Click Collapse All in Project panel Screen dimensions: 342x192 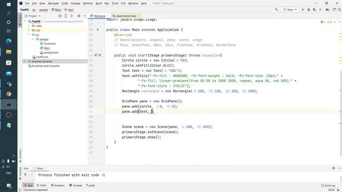pyautogui.click(x=72, y=16)
